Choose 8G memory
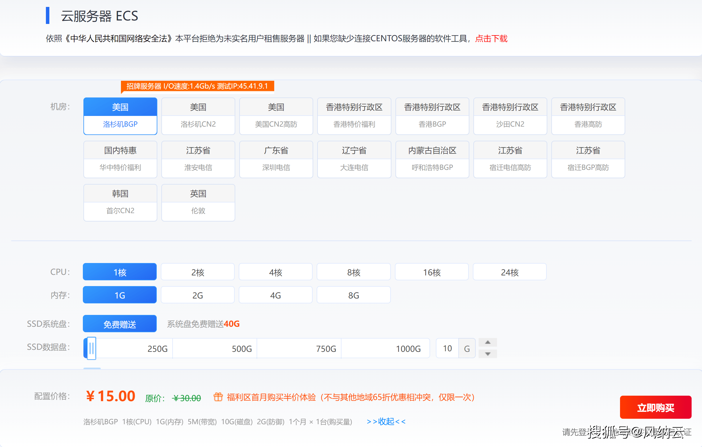Viewport: 702px width, 447px height. [353, 295]
